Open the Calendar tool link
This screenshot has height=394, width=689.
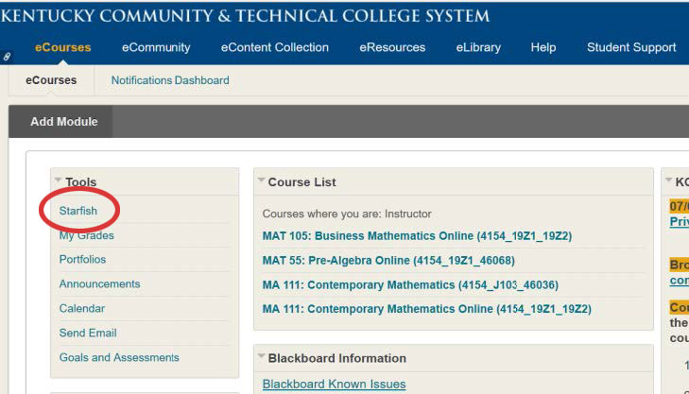point(82,308)
